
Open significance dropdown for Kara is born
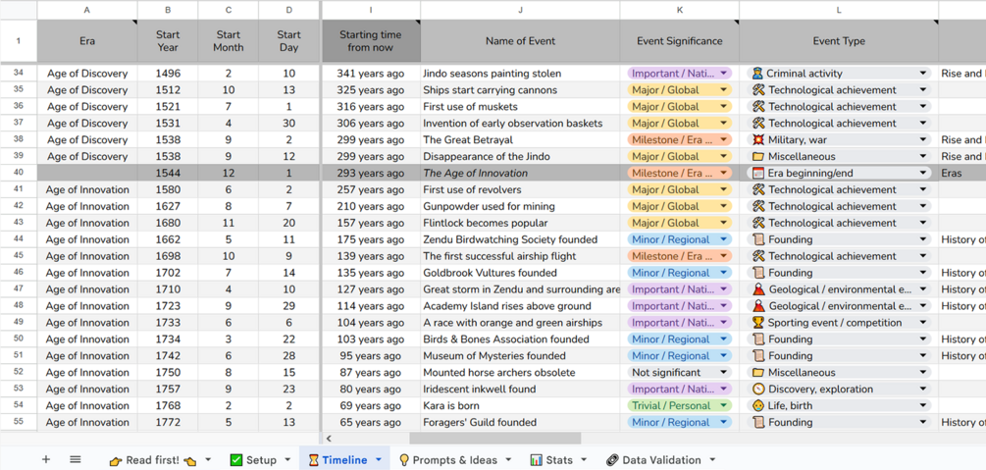[x=724, y=406]
